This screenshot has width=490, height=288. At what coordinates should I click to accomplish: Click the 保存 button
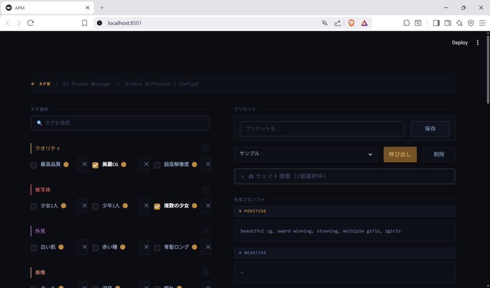coord(430,129)
